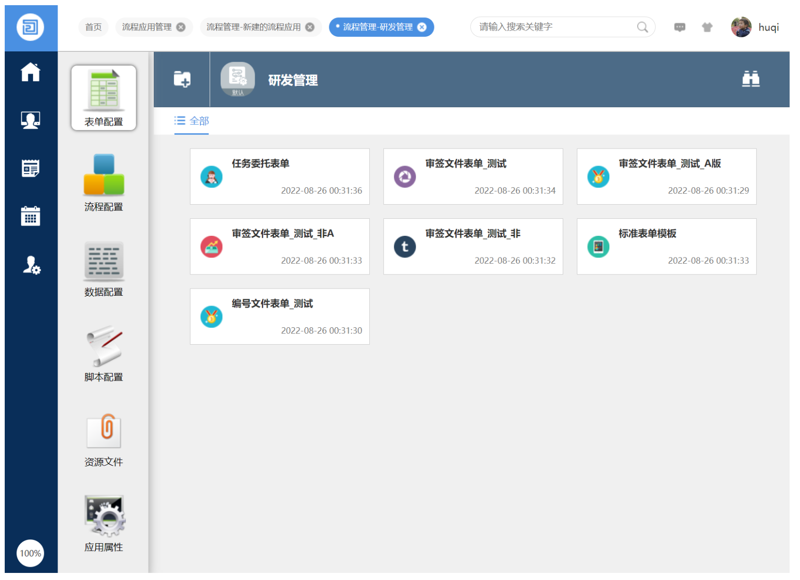This screenshot has width=800, height=580.
Task: Select the 全部 category filter
Action: (192, 121)
